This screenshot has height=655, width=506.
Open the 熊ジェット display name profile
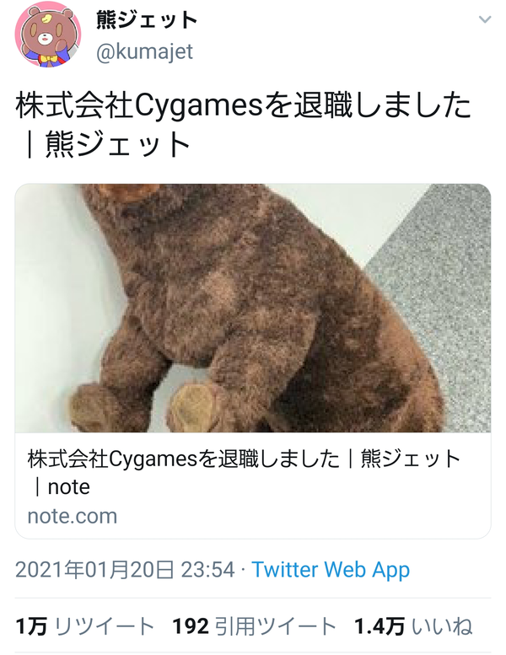pos(147,19)
